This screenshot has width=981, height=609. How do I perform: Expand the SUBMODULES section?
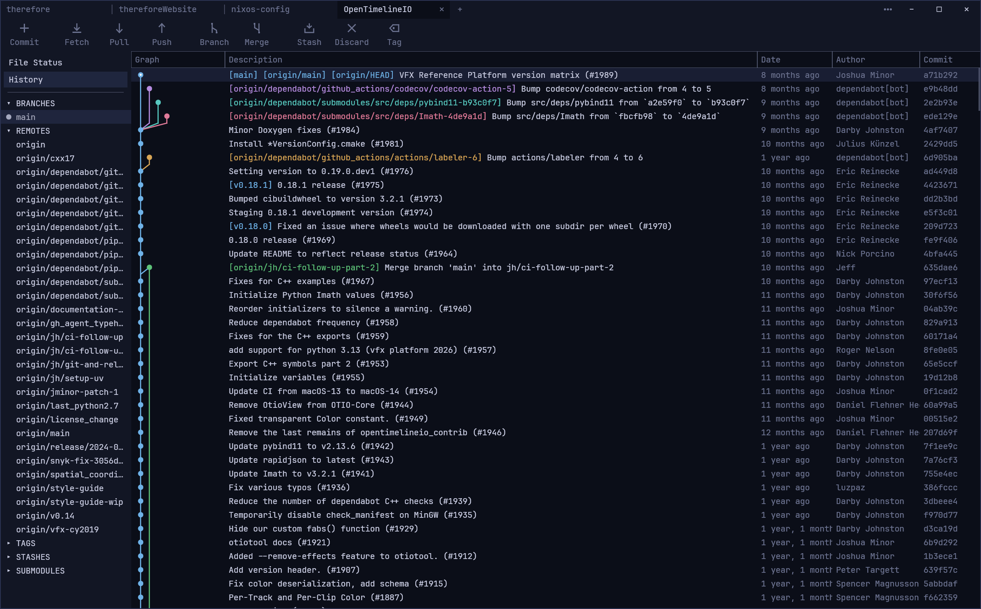pyautogui.click(x=9, y=571)
